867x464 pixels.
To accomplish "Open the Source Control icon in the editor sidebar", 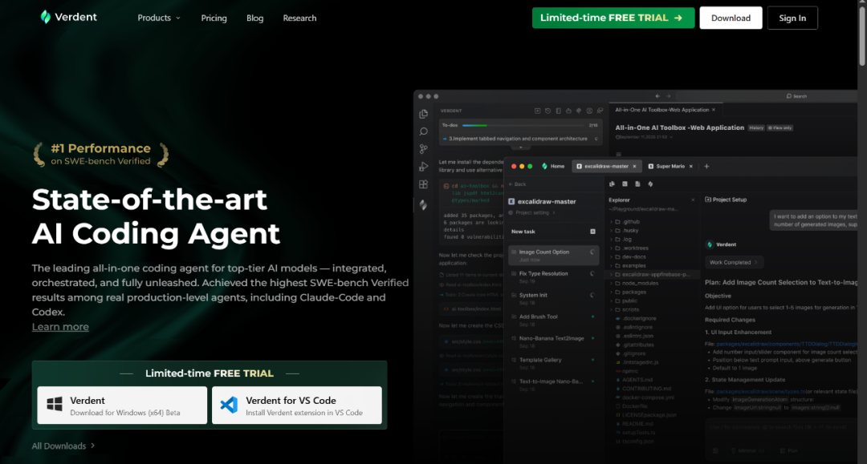I will (x=423, y=149).
